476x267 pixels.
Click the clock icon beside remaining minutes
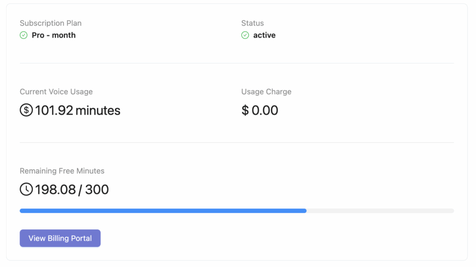coord(26,189)
